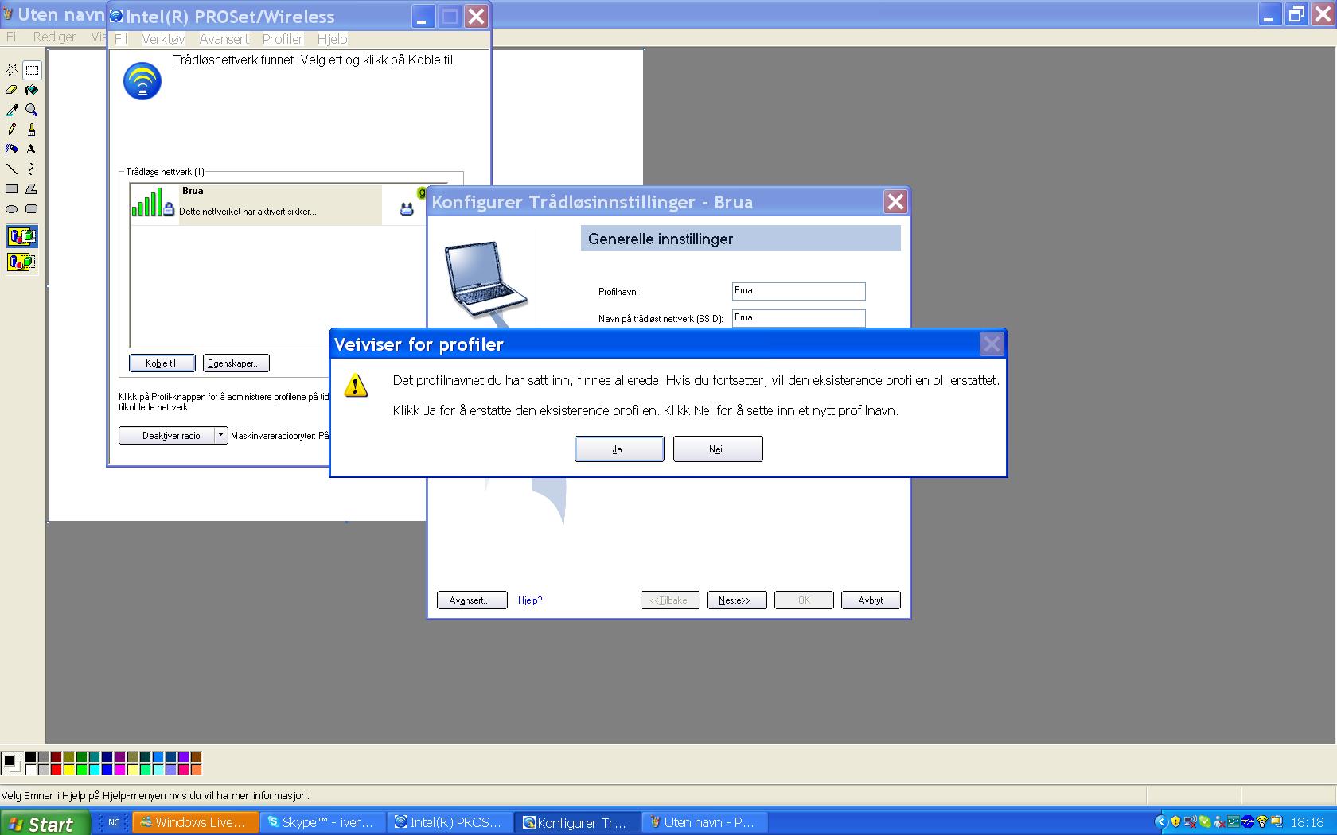Click the Windows Live Messenger tray icon
Viewport: 1337px width, 835px height.
point(1219,821)
